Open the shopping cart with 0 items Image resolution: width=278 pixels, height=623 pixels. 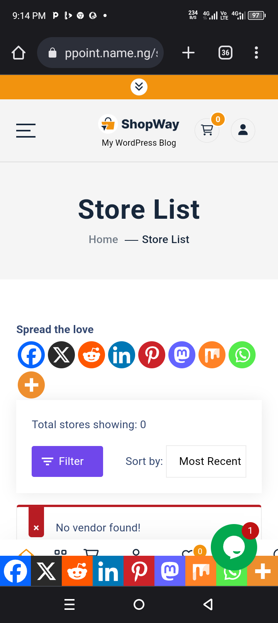click(x=207, y=130)
